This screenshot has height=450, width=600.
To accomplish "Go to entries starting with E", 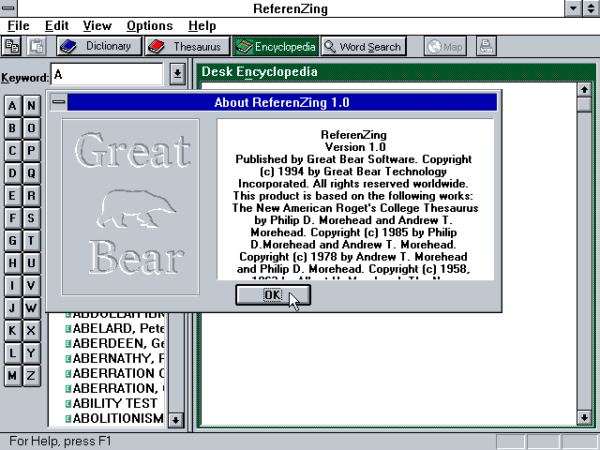I will (12, 196).
